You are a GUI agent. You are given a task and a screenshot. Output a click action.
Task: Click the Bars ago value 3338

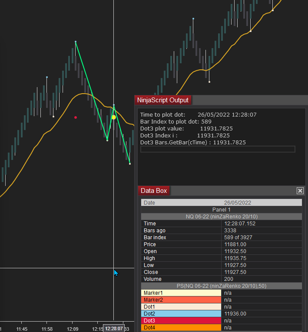pyautogui.click(x=230, y=231)
